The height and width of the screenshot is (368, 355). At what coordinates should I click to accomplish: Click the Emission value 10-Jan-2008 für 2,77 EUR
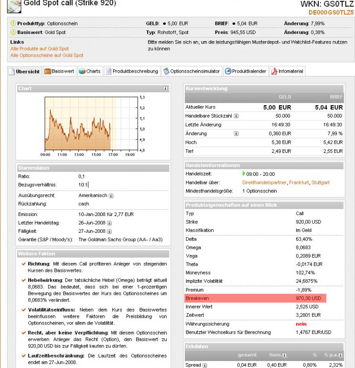coord(106,214)
